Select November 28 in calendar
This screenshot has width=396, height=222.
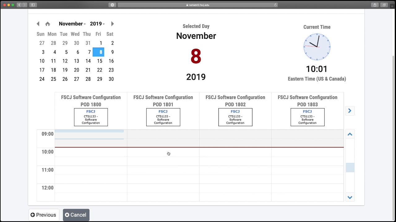[x=88, y=79]
